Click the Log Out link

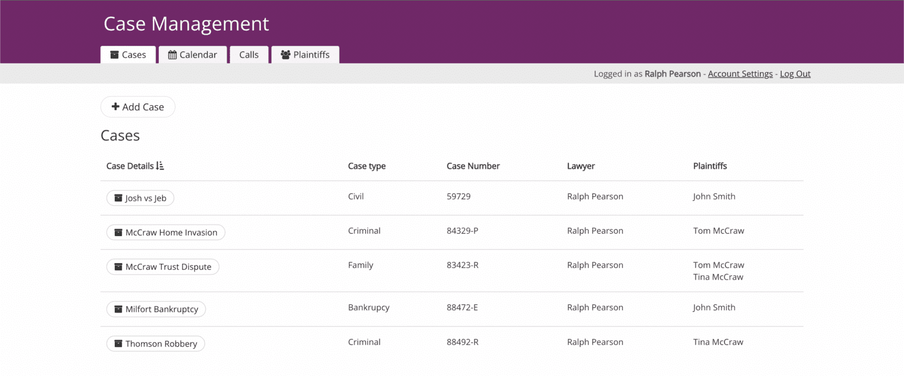[795, 73]
